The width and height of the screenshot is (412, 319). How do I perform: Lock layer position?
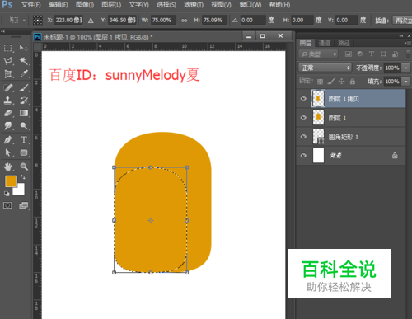[x=342, y=82]
